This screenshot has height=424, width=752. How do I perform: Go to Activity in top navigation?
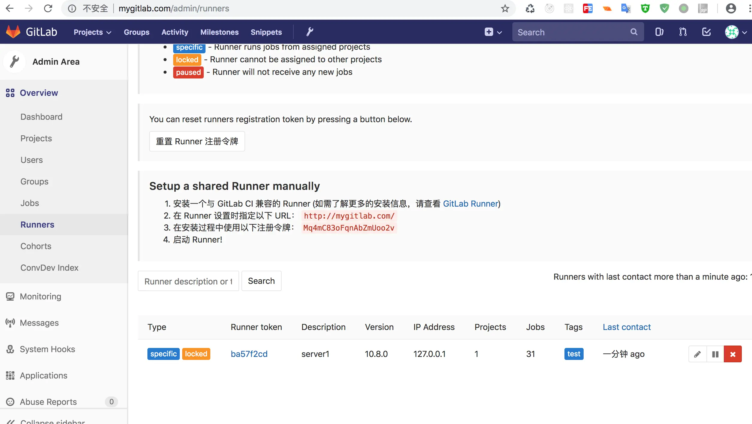pyautogui.click(x=175, y=32)
